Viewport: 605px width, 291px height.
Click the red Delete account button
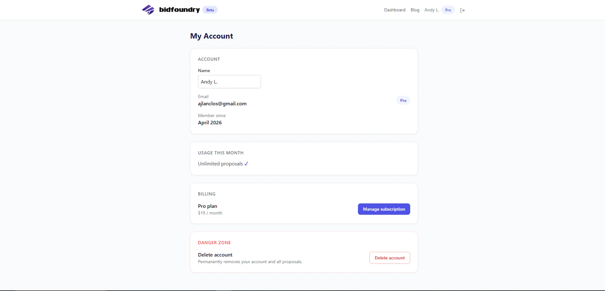pos(390,258)
